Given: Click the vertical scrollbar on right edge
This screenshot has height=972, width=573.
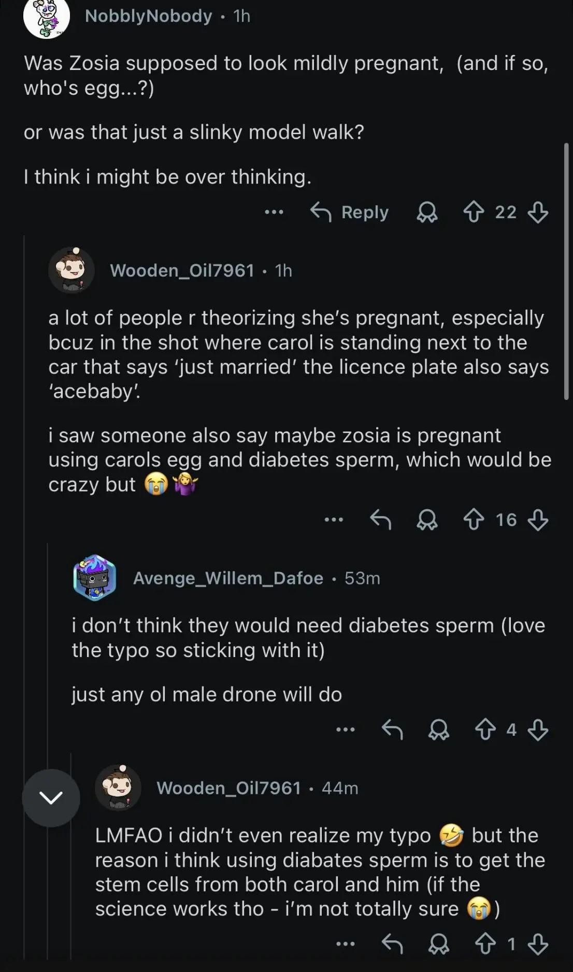Looking at the screenshot, I should [566, 271].
